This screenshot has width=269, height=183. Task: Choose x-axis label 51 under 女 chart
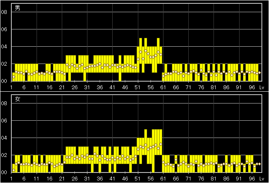[137, 179]
